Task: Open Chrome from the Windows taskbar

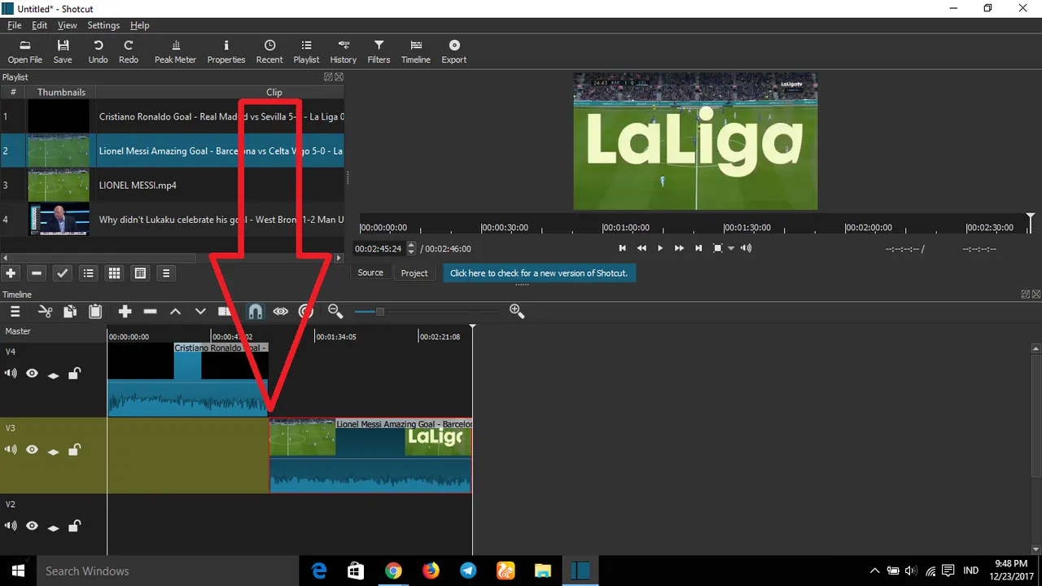Action: [x=393, y=571]
